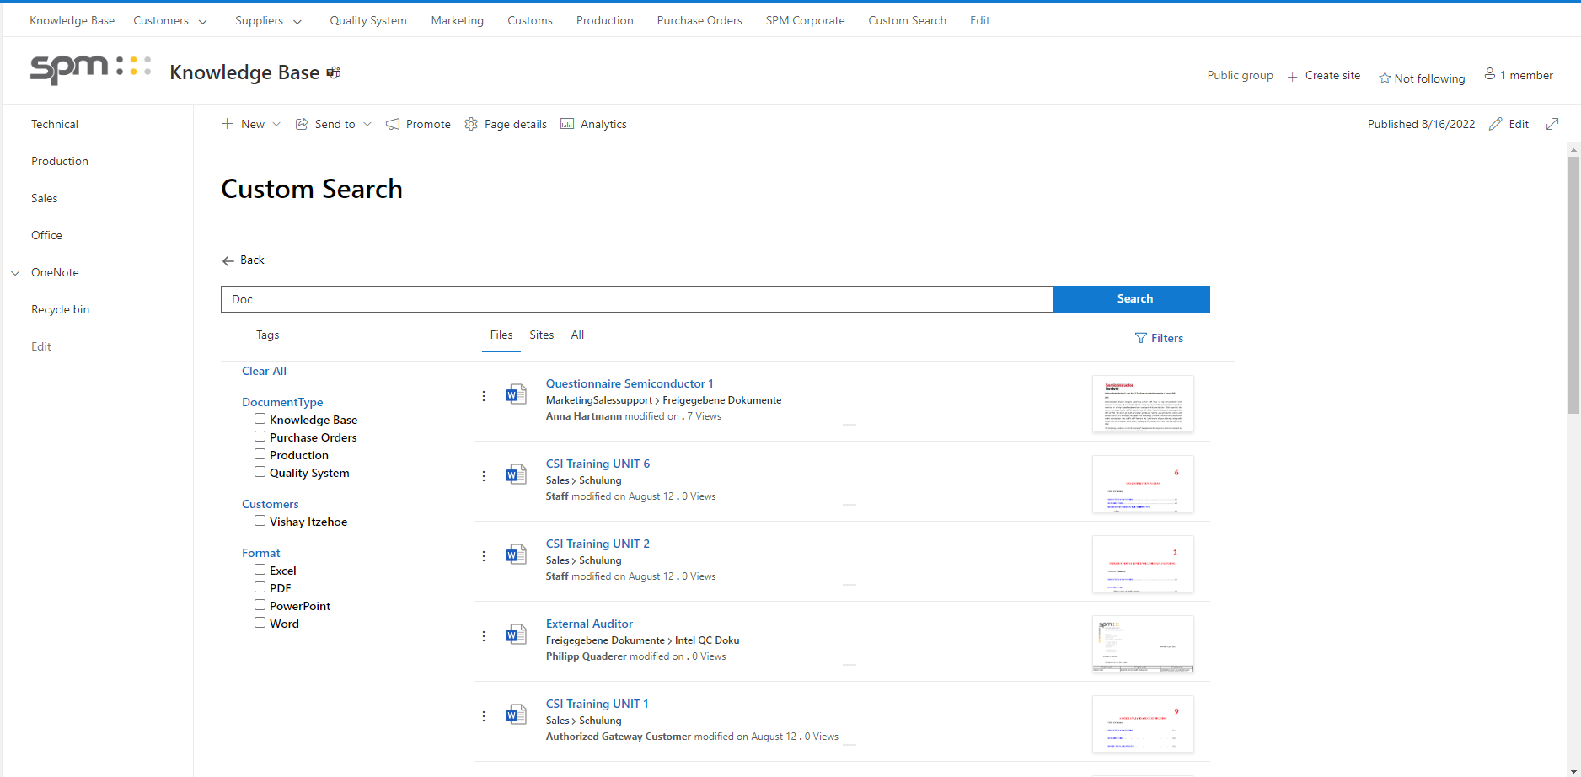Click thumbnail preview of Questionnaire Semiconductor 1

(x=1143, y=404)
